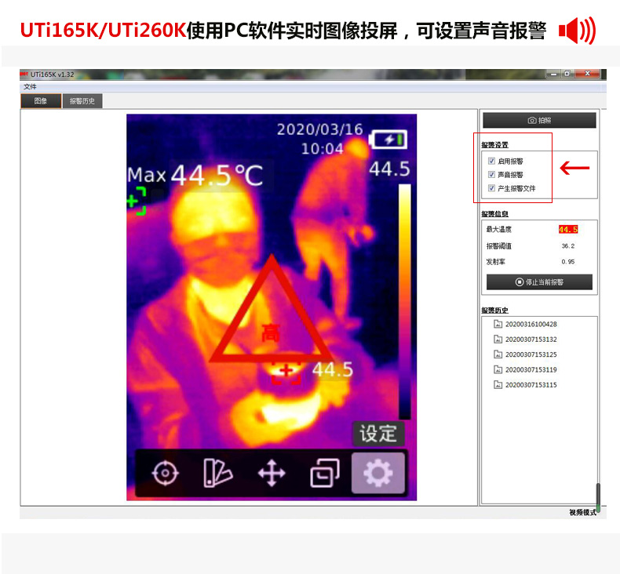Toggle the 声音报警 checkbox
This screenshot has height=574, width=620.
tap(491, 174)
